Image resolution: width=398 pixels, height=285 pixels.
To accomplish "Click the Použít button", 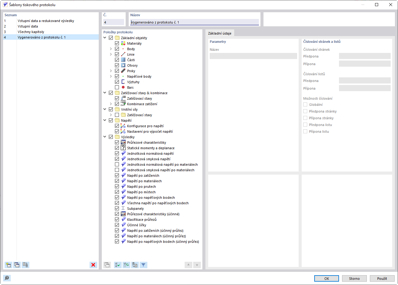I will point(382,279).
